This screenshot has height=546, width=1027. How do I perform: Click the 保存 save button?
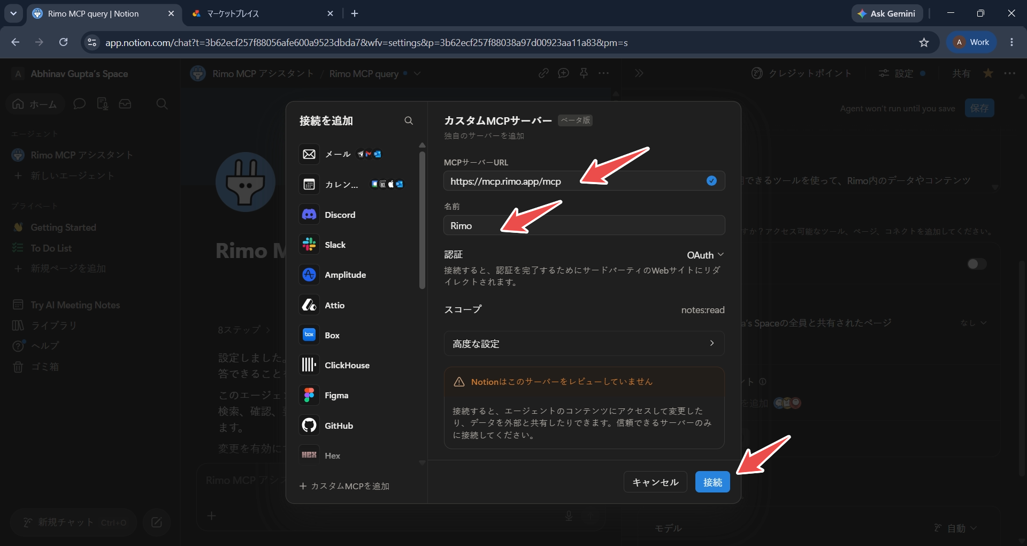(979, 108)
